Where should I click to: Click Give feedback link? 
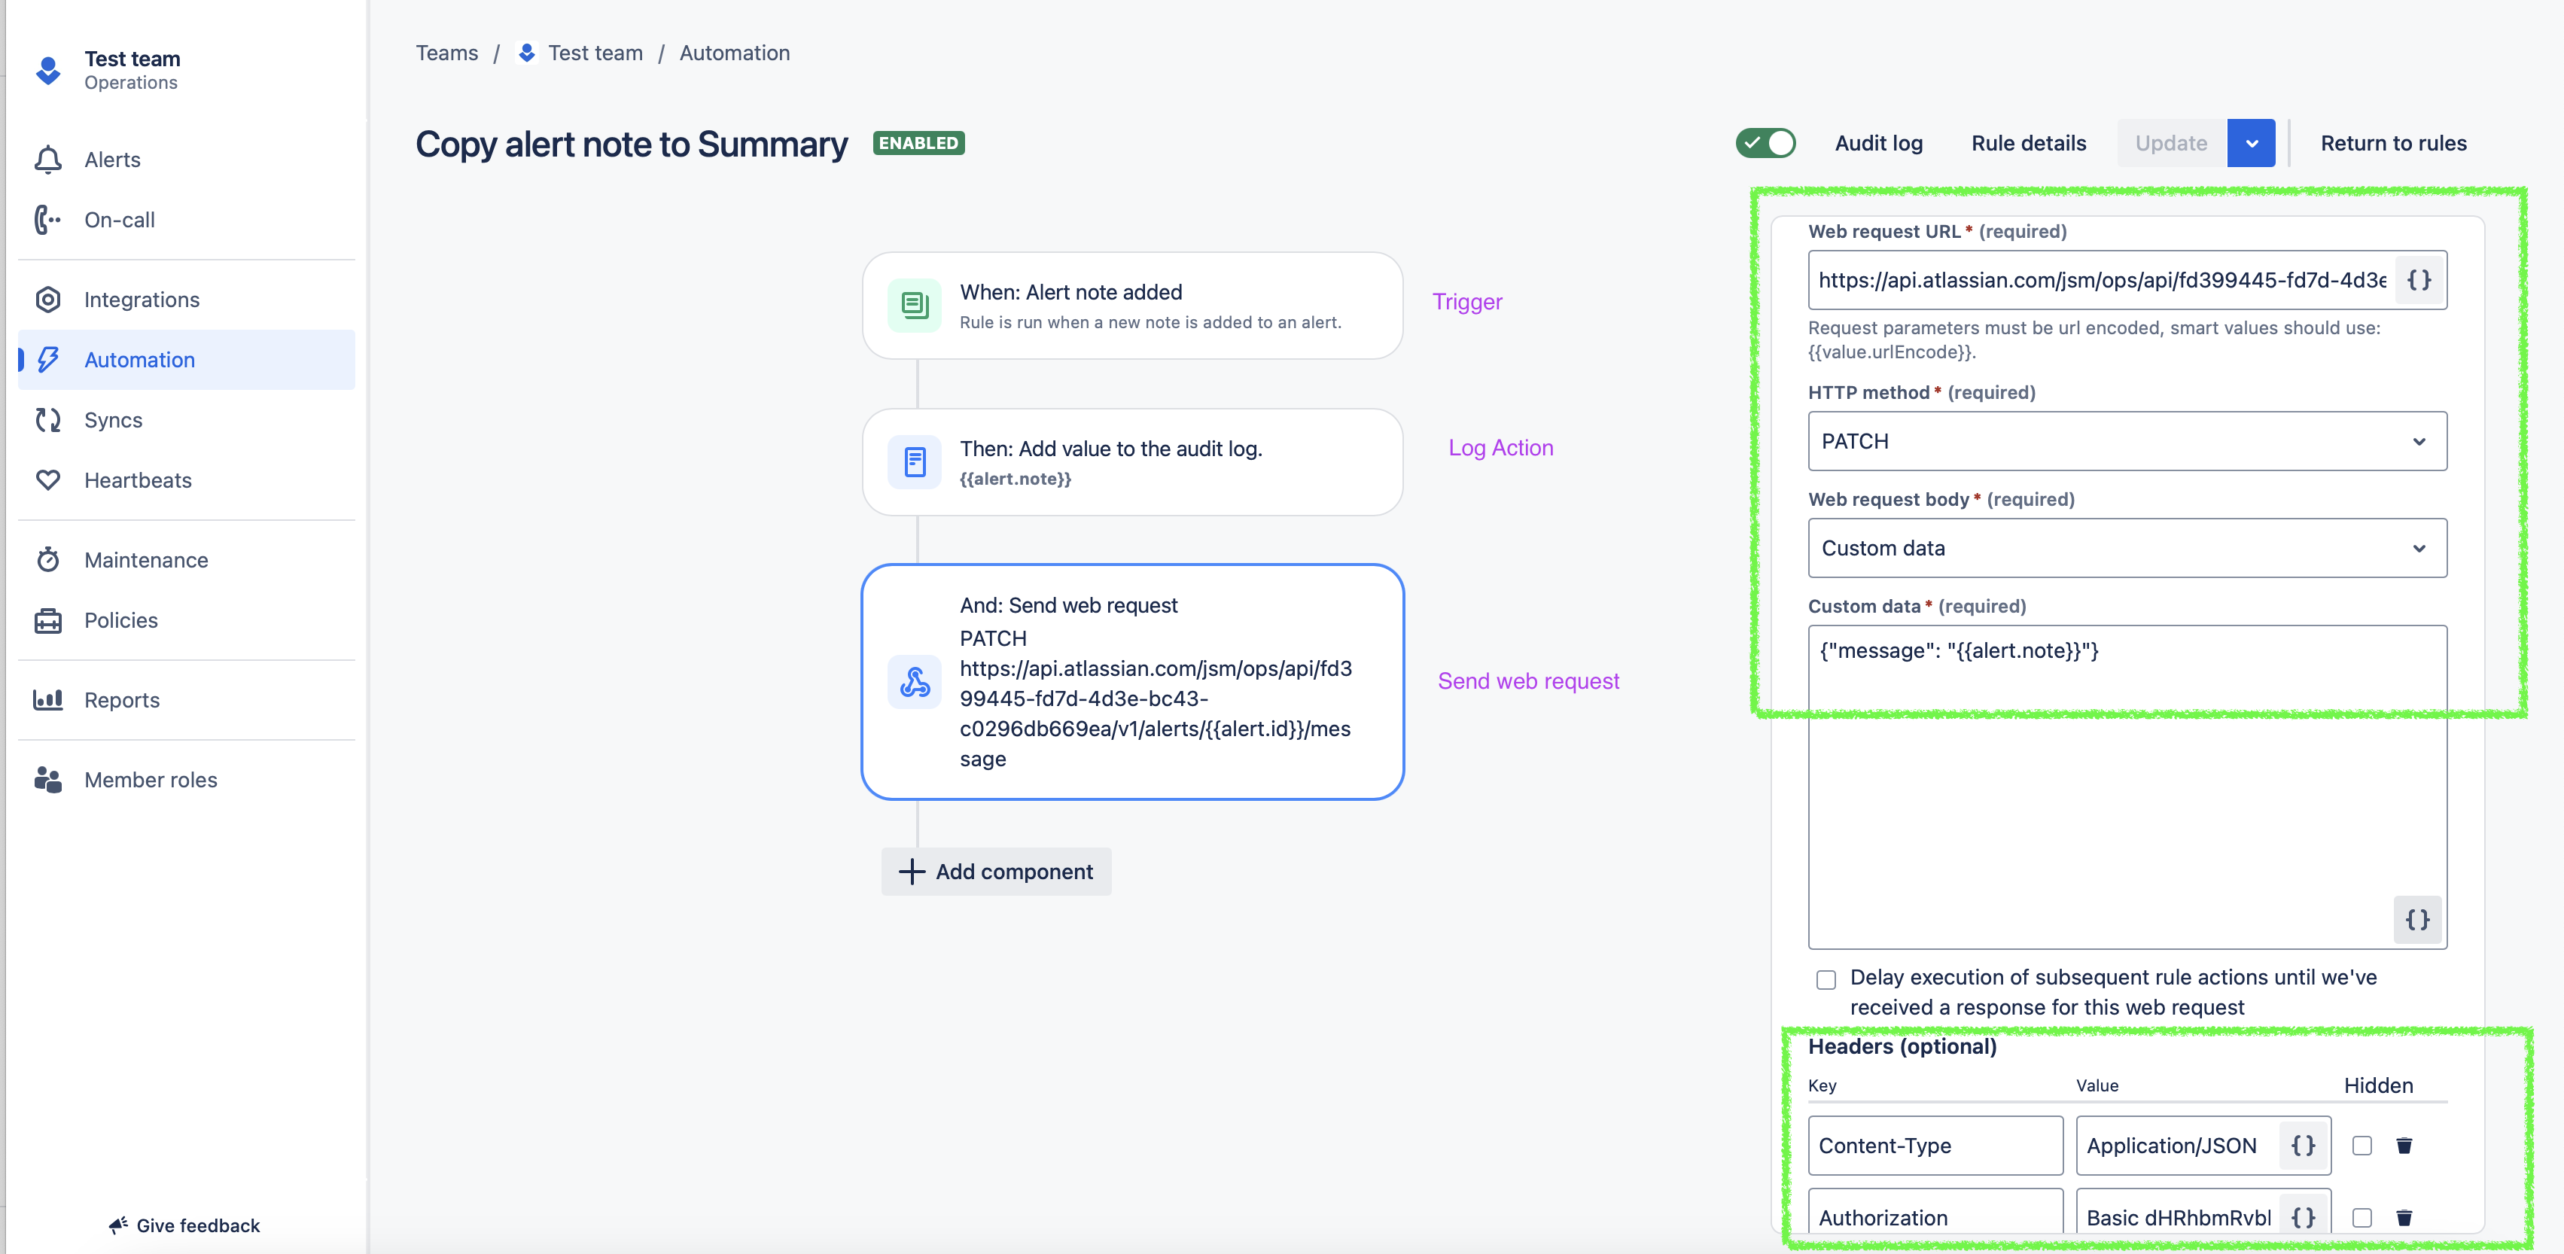tap(184, 1225)
